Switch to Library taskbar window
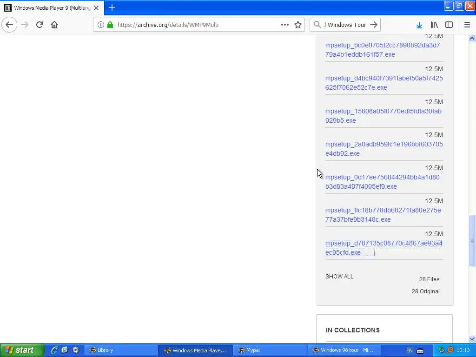This screenshot has height=357, width=476. pyautogui.click(x=120, y=350)
